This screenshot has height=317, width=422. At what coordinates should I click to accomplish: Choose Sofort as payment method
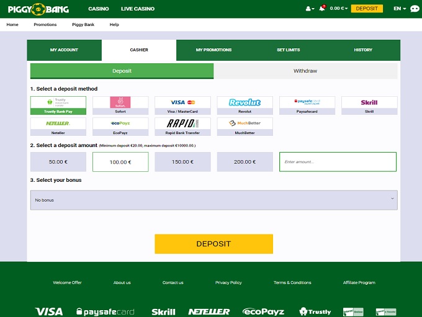120,105
